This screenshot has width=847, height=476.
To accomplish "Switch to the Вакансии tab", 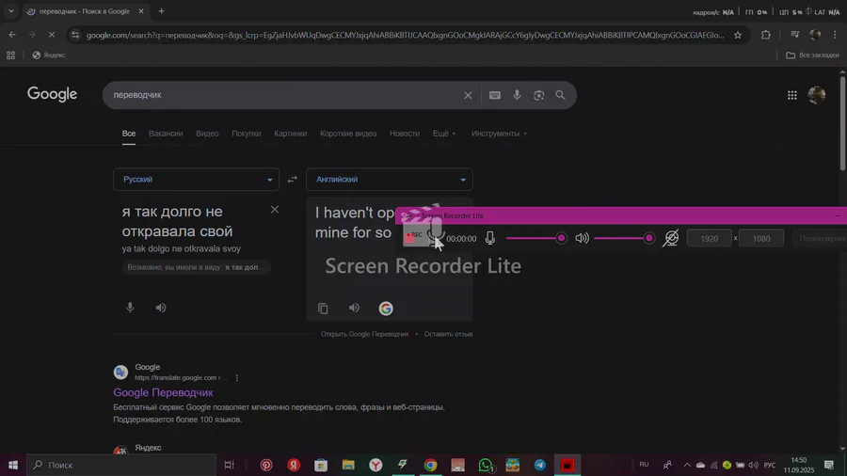I will click(x=166, y=134).
